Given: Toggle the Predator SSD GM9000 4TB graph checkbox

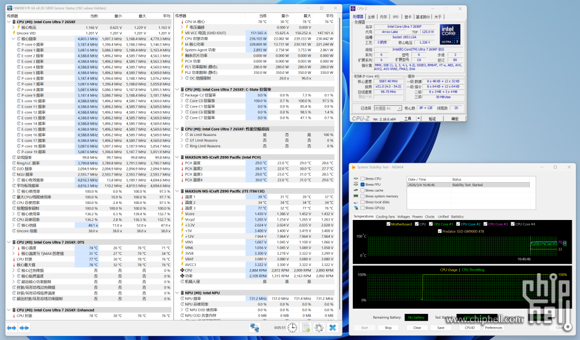Looking at the screenshot, I should pos(440,231).
